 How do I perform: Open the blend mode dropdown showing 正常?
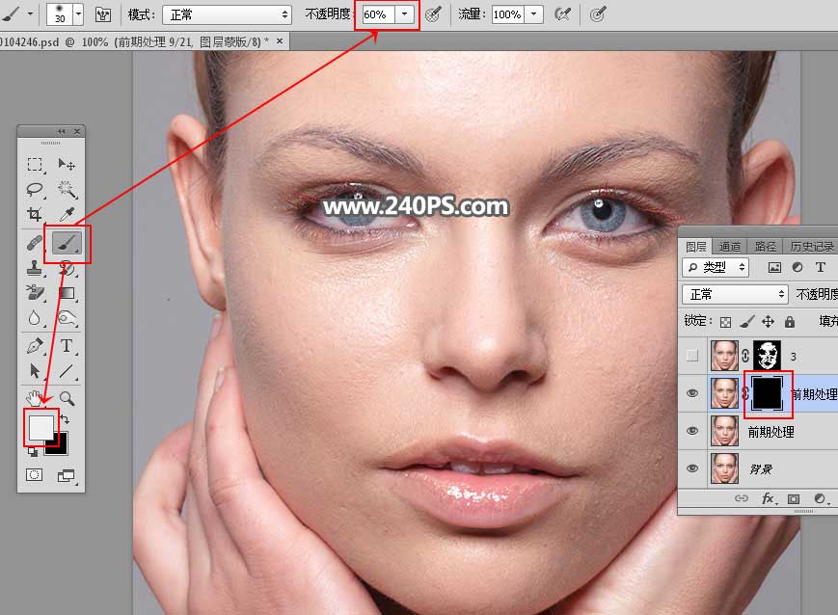click(735, 293)
